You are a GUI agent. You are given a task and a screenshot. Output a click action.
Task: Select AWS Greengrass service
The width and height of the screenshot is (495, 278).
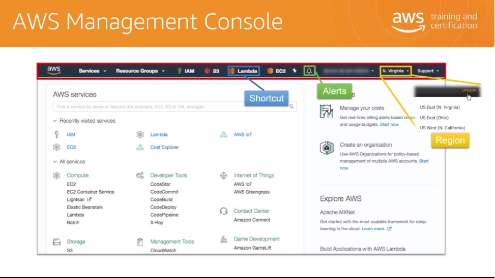click(x=252, y=192)
